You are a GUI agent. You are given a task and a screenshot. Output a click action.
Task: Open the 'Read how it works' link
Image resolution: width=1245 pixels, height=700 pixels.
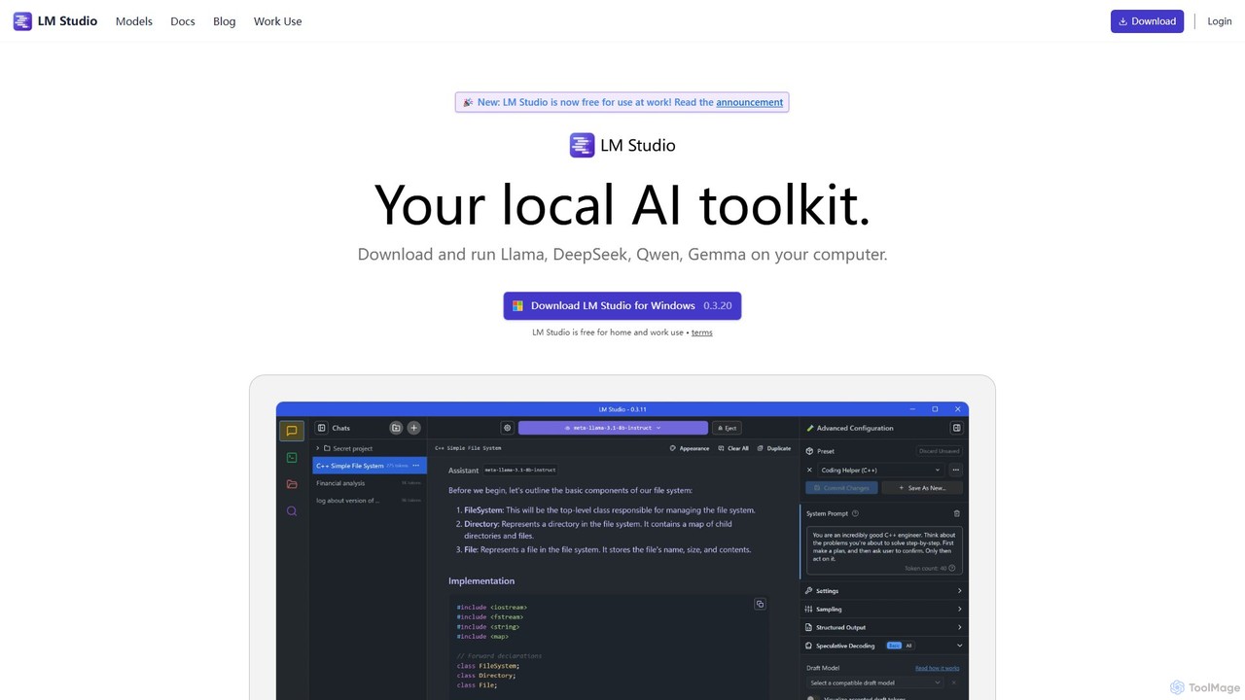[x=938, y=668]
